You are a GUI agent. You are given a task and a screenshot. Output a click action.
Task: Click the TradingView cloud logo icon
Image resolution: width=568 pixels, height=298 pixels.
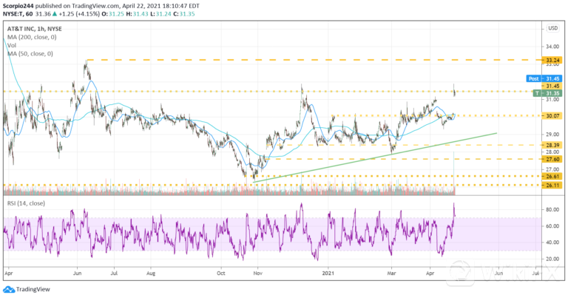tap(8, 290)
